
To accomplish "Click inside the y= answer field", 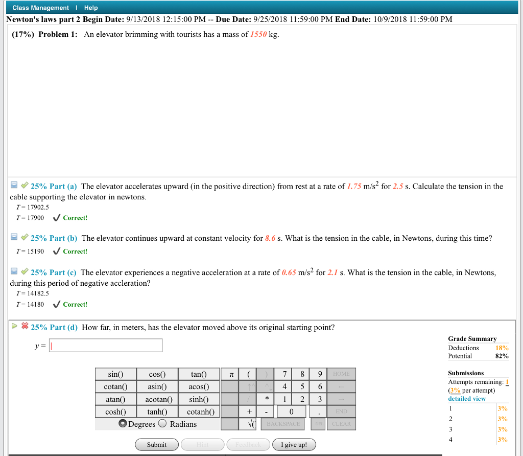I will 105,345.
